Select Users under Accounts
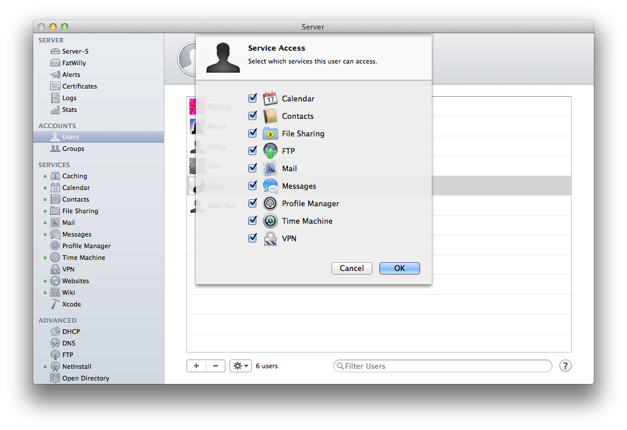This screenshot has width=627, height=430. (x=98, y=137)
